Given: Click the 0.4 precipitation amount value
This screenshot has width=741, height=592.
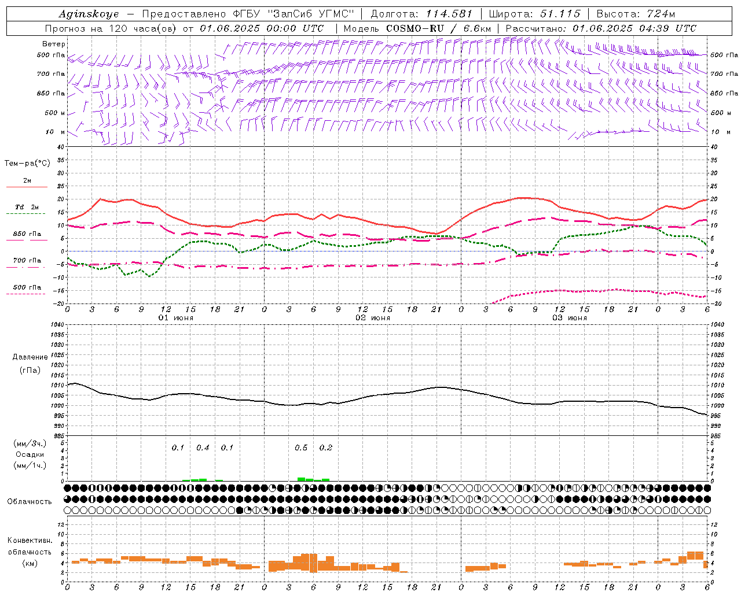Looking at the screenshot, I should coord(203,448).
